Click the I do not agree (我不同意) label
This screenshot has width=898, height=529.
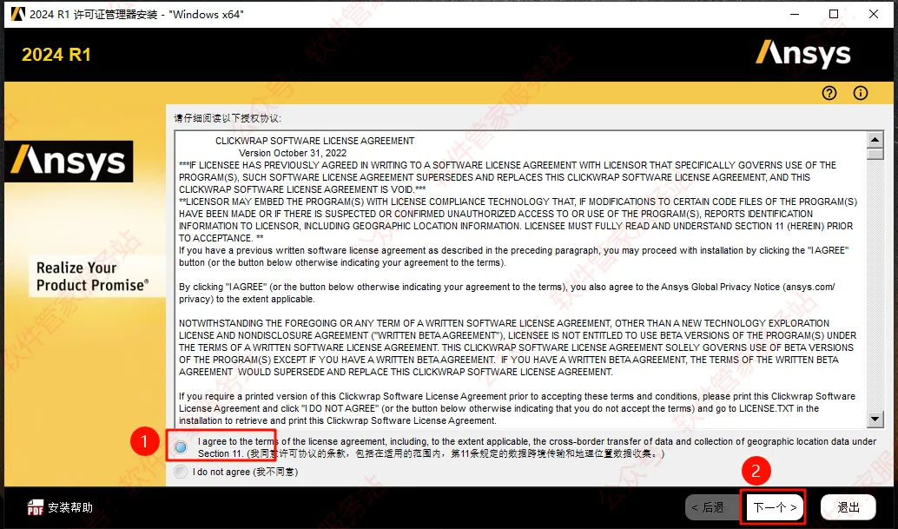[245, 472]
